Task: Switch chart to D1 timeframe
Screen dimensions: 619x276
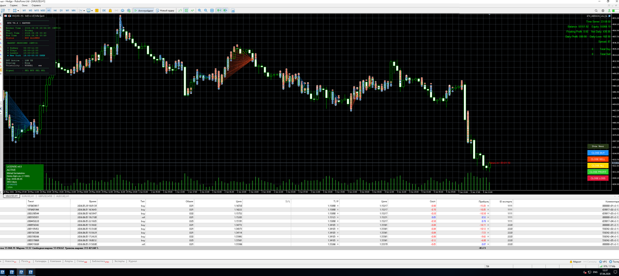Action: pyautogui.click(x=61, y=10)
